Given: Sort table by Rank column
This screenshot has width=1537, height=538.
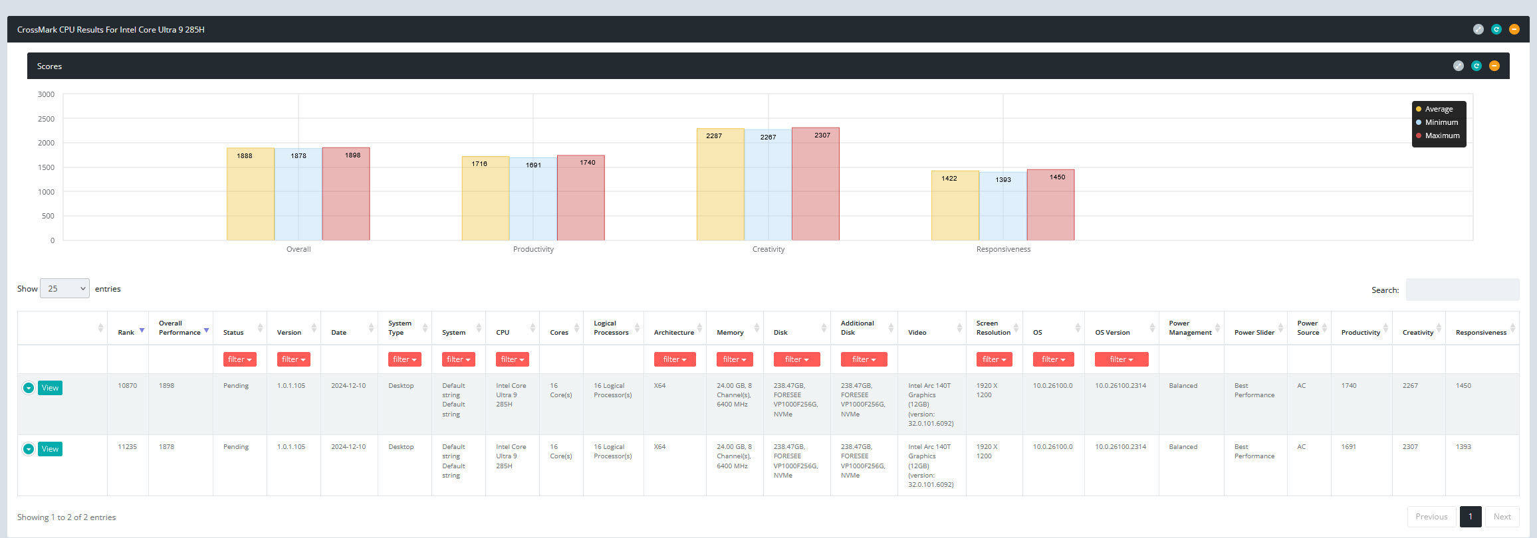Looking at the screenshot, I should 128,328.
